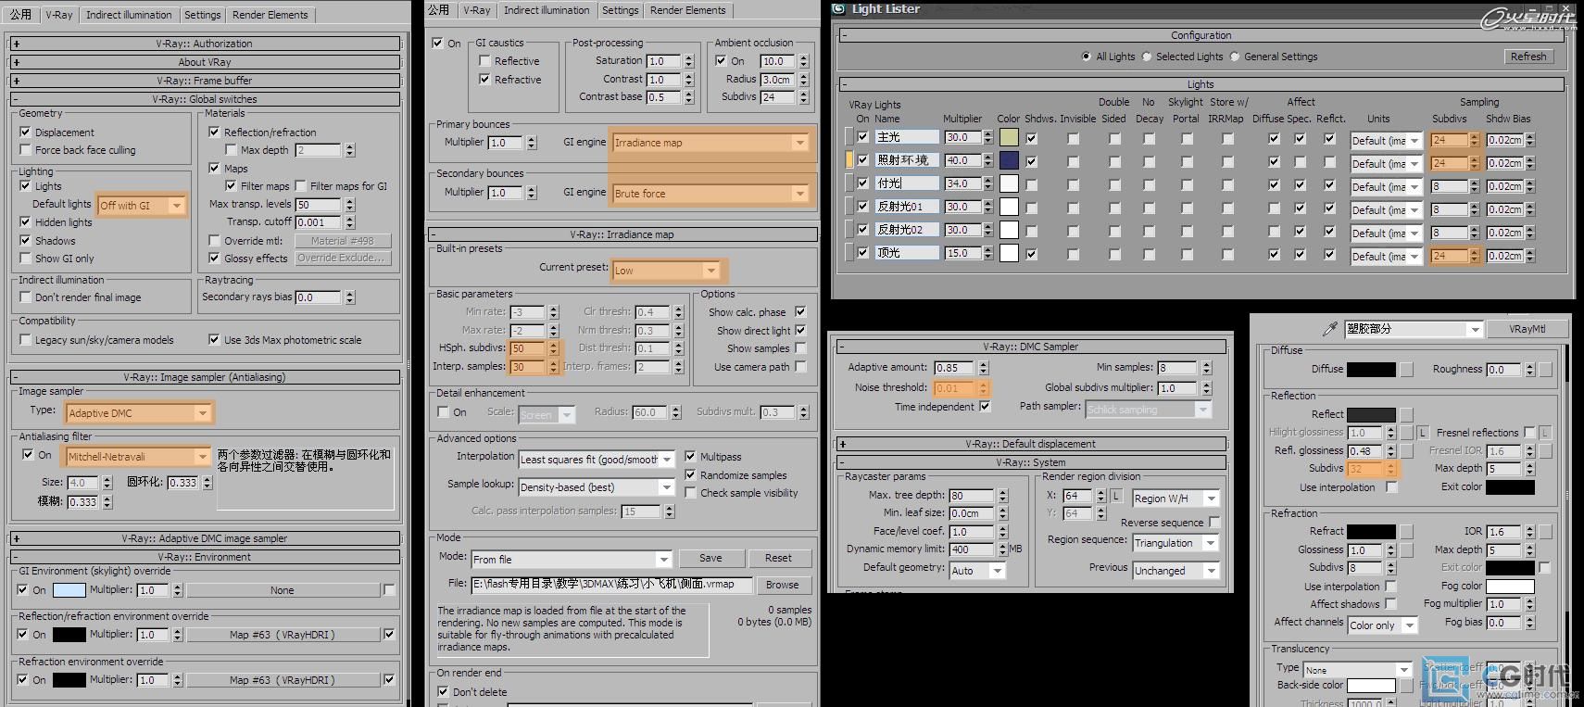Click the IOR map slot button
This screenshot has height=707, width=1584.
coord(1545,532)
